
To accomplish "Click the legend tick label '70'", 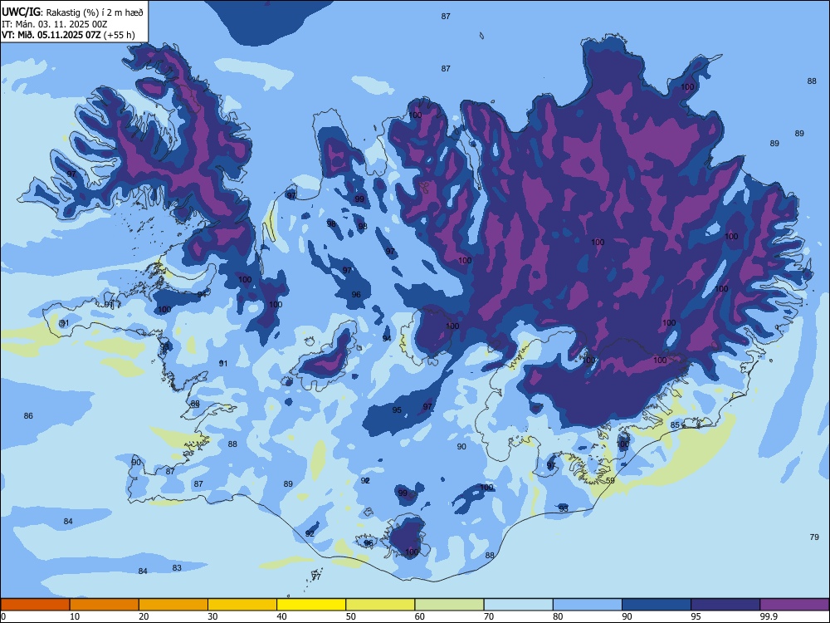I will click(x=489, y=616).
